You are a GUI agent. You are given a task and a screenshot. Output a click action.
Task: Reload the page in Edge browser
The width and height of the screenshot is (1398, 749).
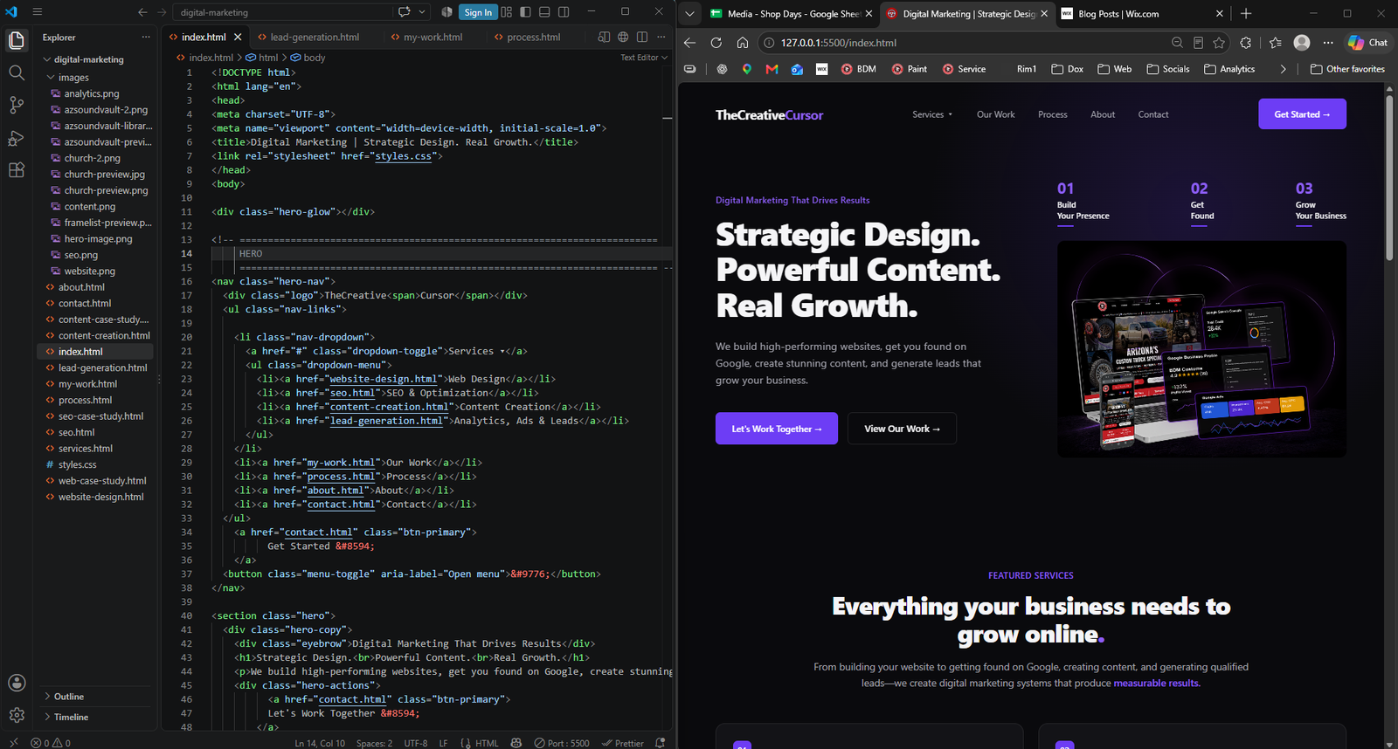click(716, 42)
